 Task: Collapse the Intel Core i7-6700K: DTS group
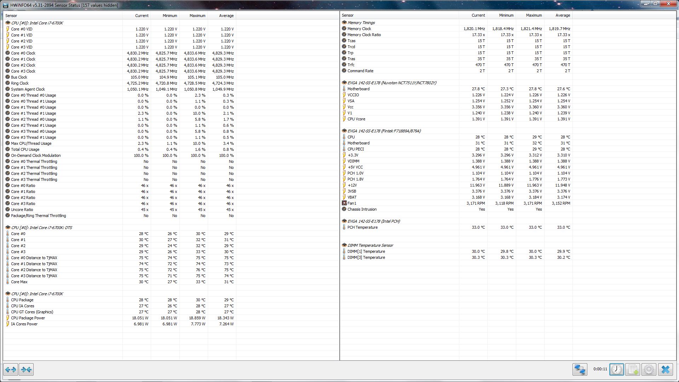coord(8,228)
